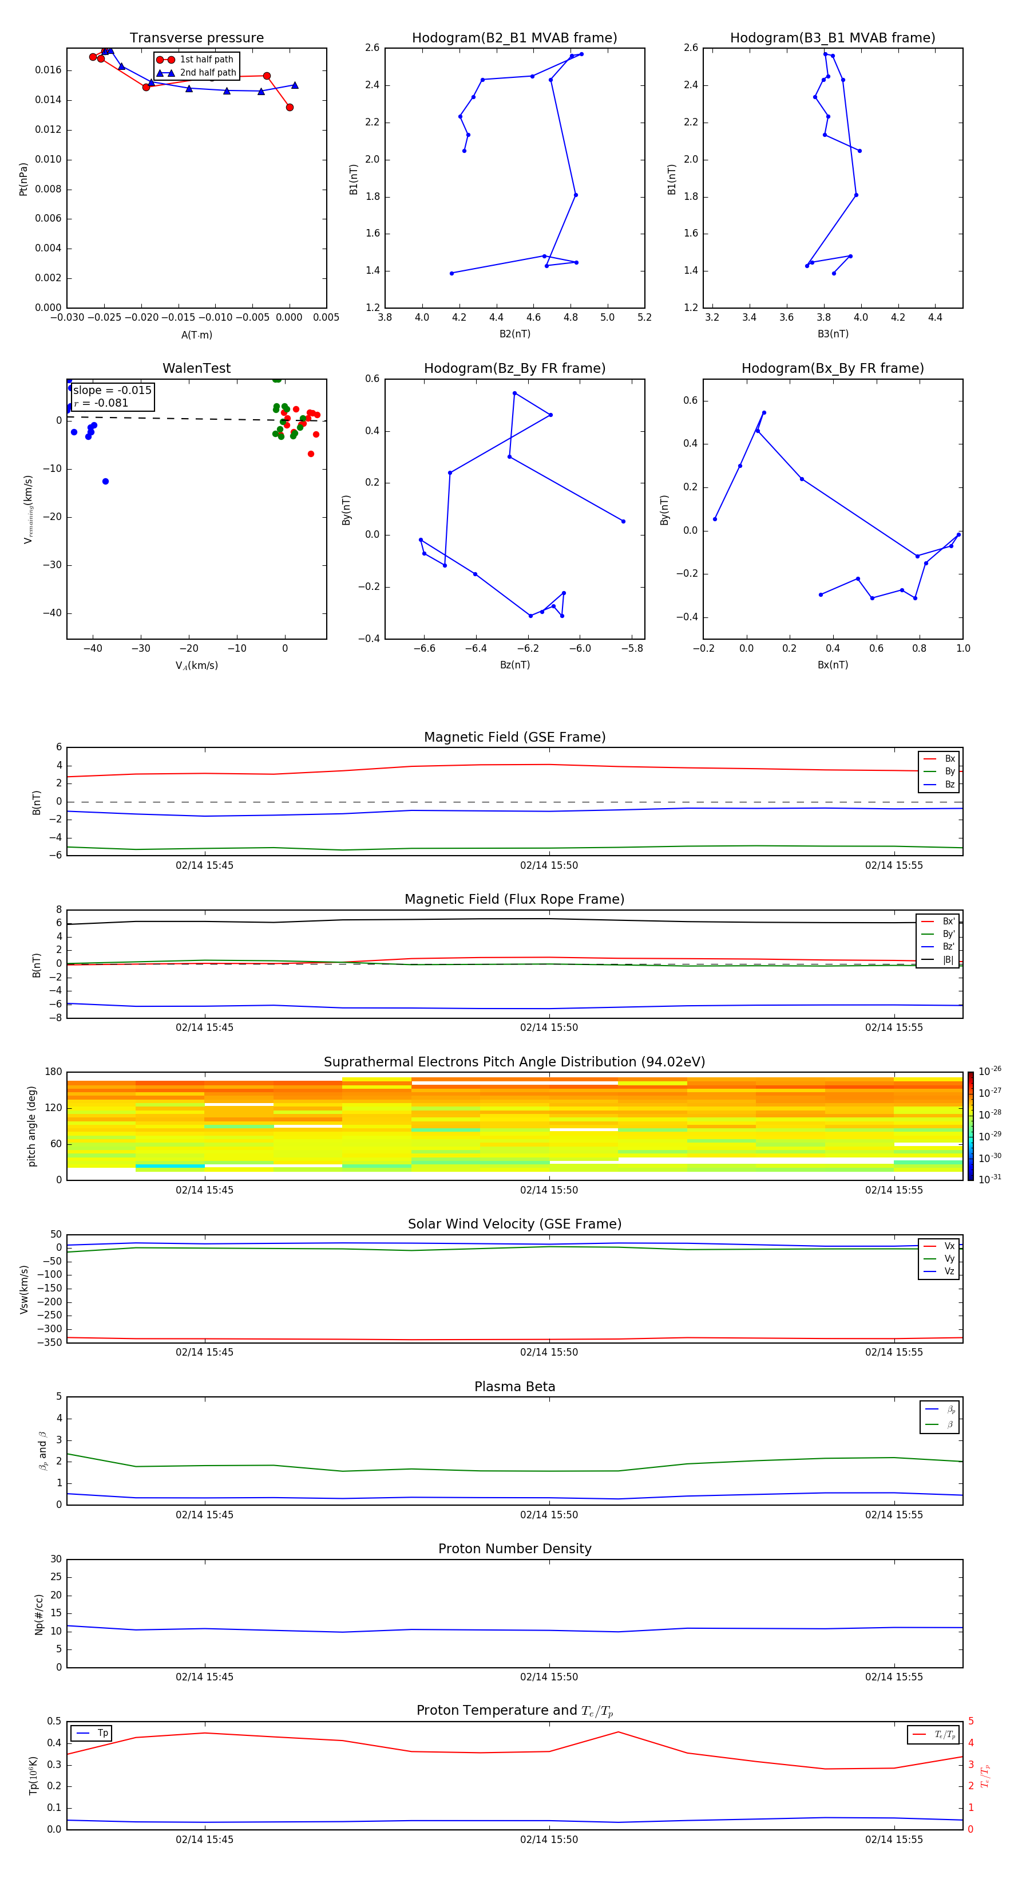
Task: Click the 'Transverse pressure' plot title
Action: (196, 38)
